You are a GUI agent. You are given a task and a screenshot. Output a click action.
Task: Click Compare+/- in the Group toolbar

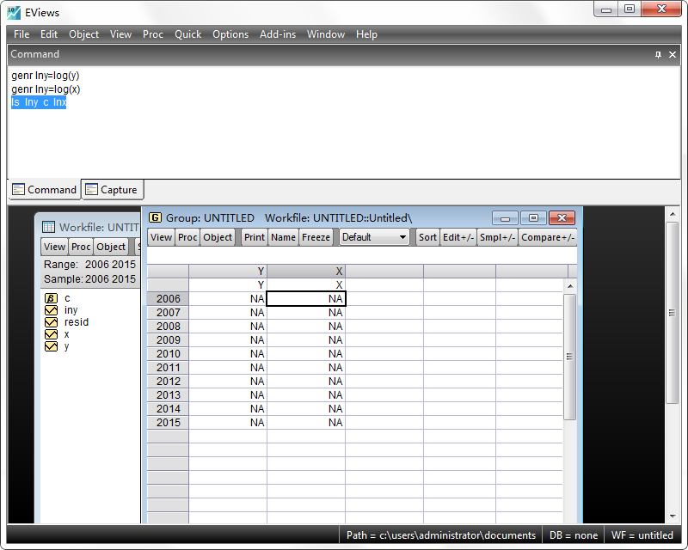tap(548, 236)
